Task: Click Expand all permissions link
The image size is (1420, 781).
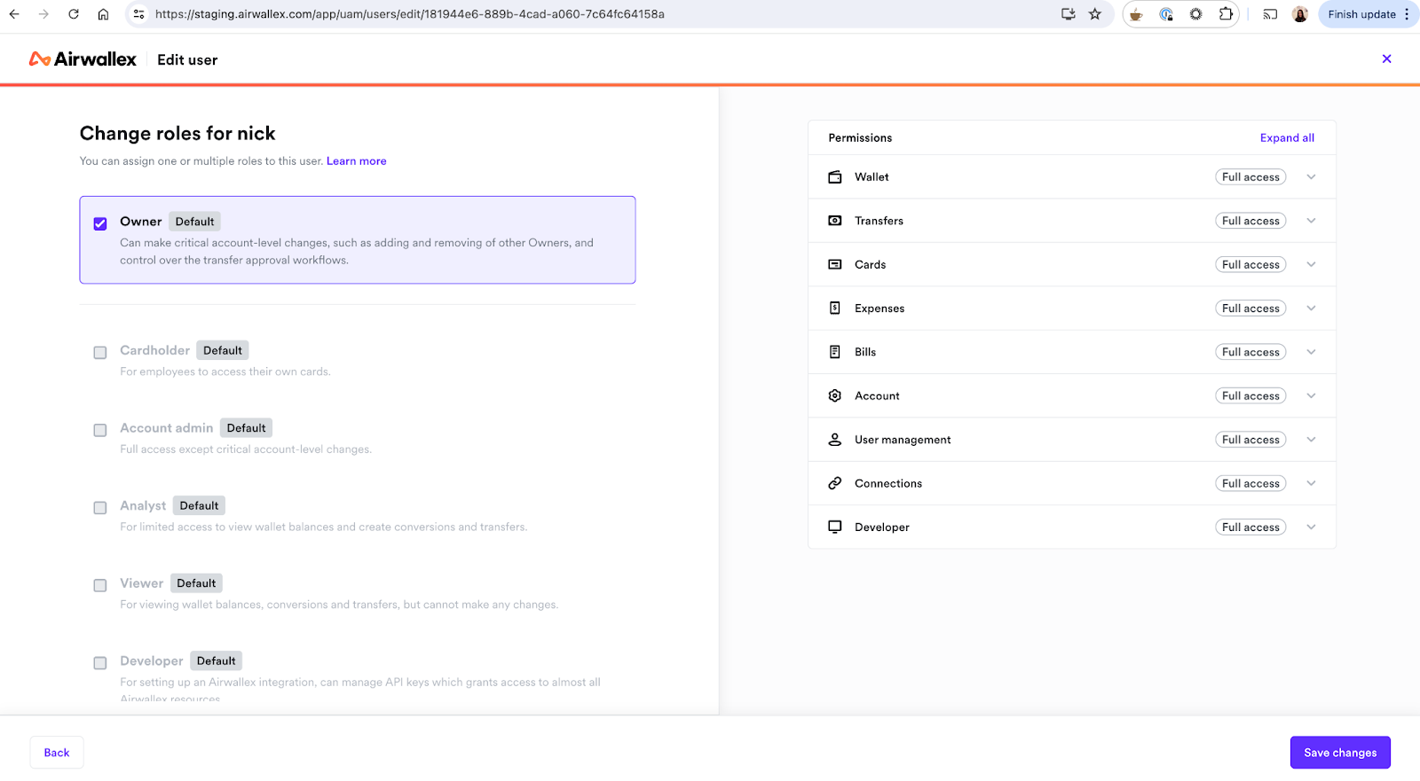Action: point(1286,138)
